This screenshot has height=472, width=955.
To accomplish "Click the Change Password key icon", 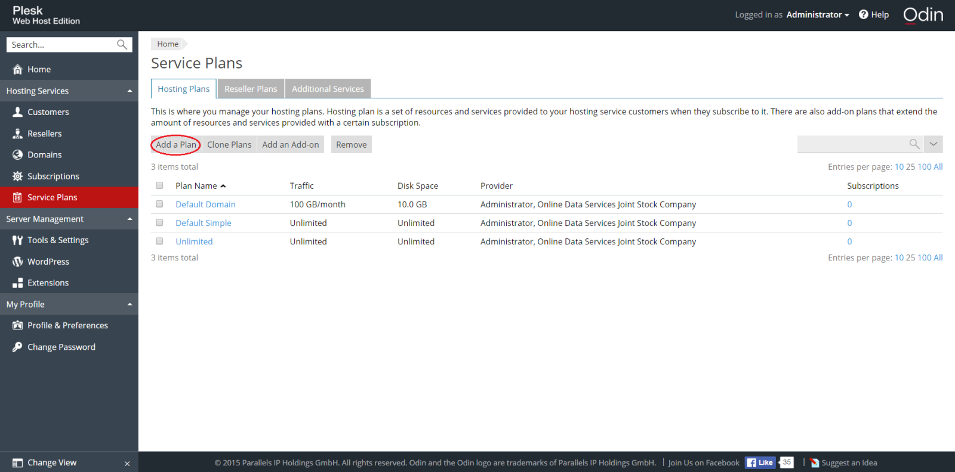I will tap(18, 347).
